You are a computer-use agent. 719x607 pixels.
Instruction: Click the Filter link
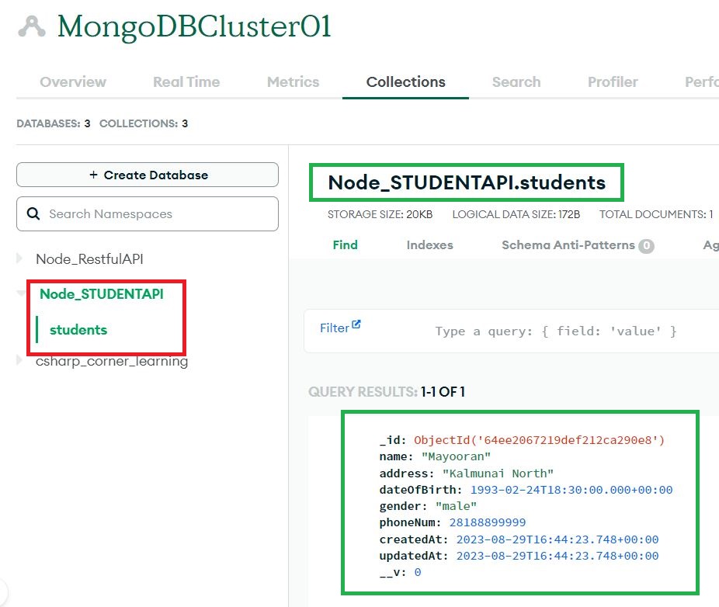click(335, 328)
